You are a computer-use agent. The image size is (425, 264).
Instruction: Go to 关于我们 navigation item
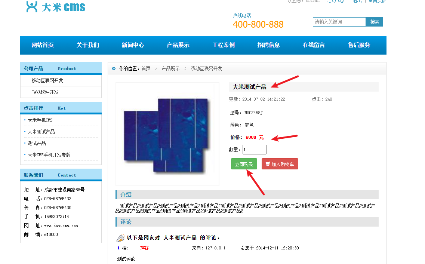88,45
